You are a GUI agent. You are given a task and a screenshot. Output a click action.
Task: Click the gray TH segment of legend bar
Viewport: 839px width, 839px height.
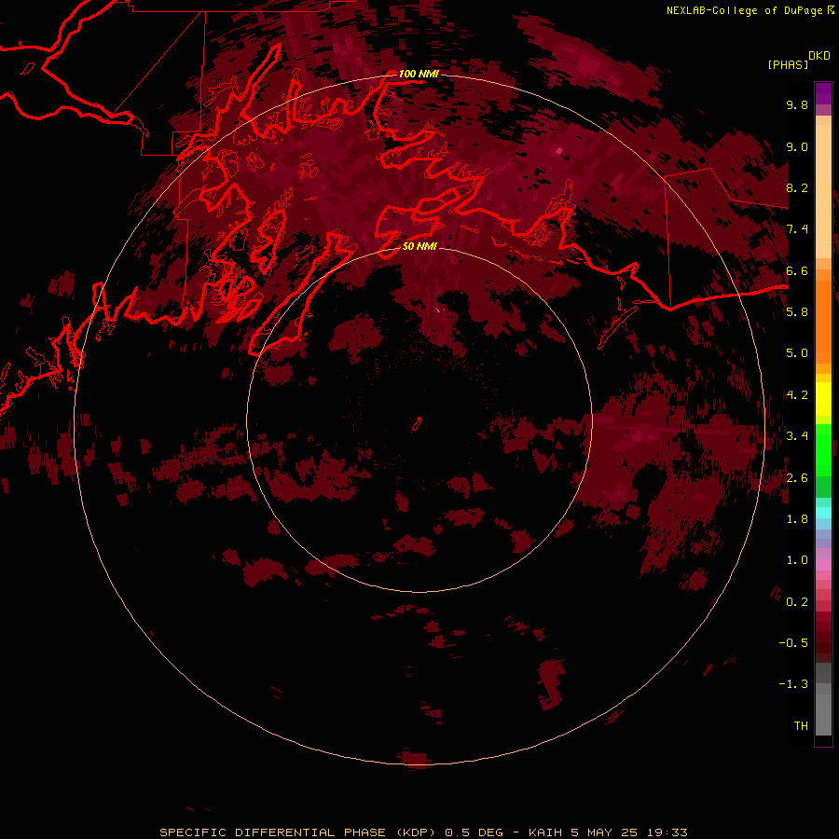(x=823, y=714)
